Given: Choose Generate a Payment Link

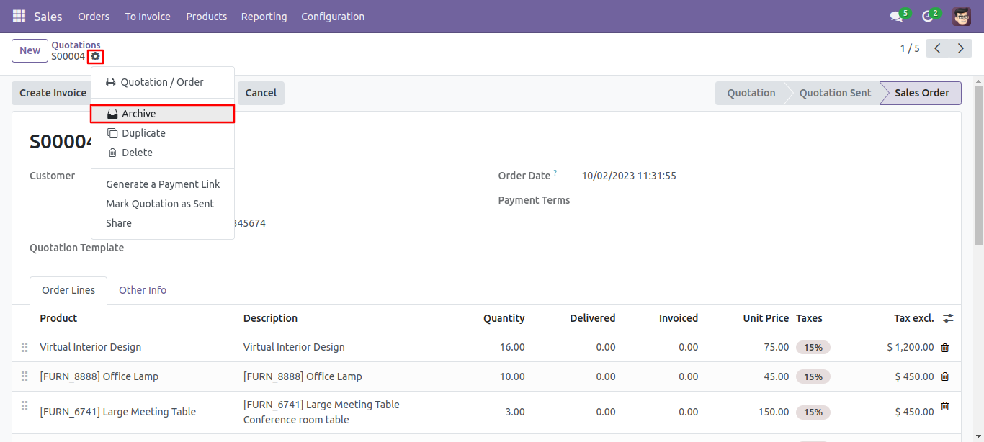Looking at the screenshot, I should click(163, 184).
